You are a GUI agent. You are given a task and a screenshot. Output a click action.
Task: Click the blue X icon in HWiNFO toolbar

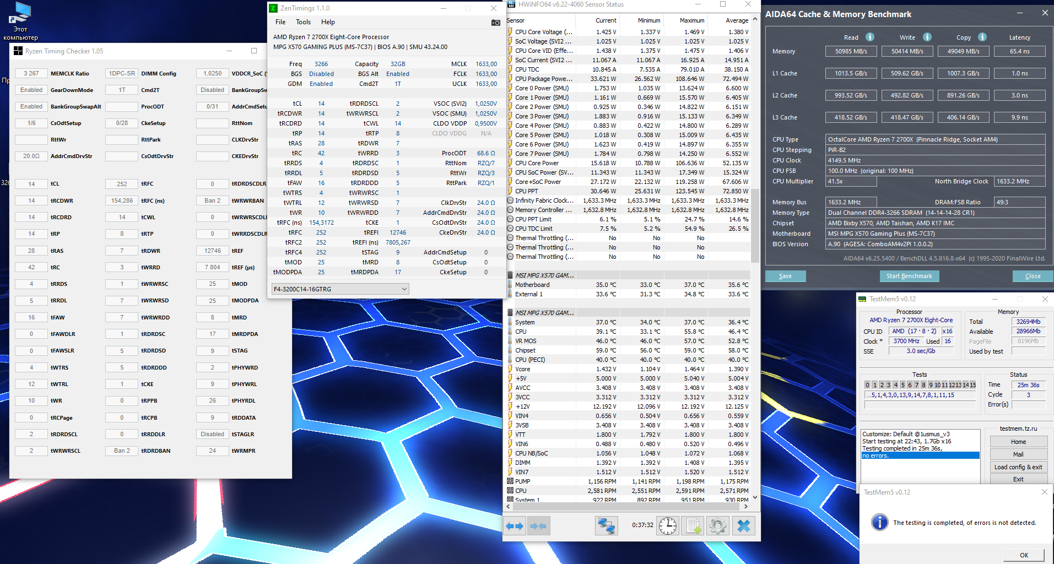tap(743, 526)
